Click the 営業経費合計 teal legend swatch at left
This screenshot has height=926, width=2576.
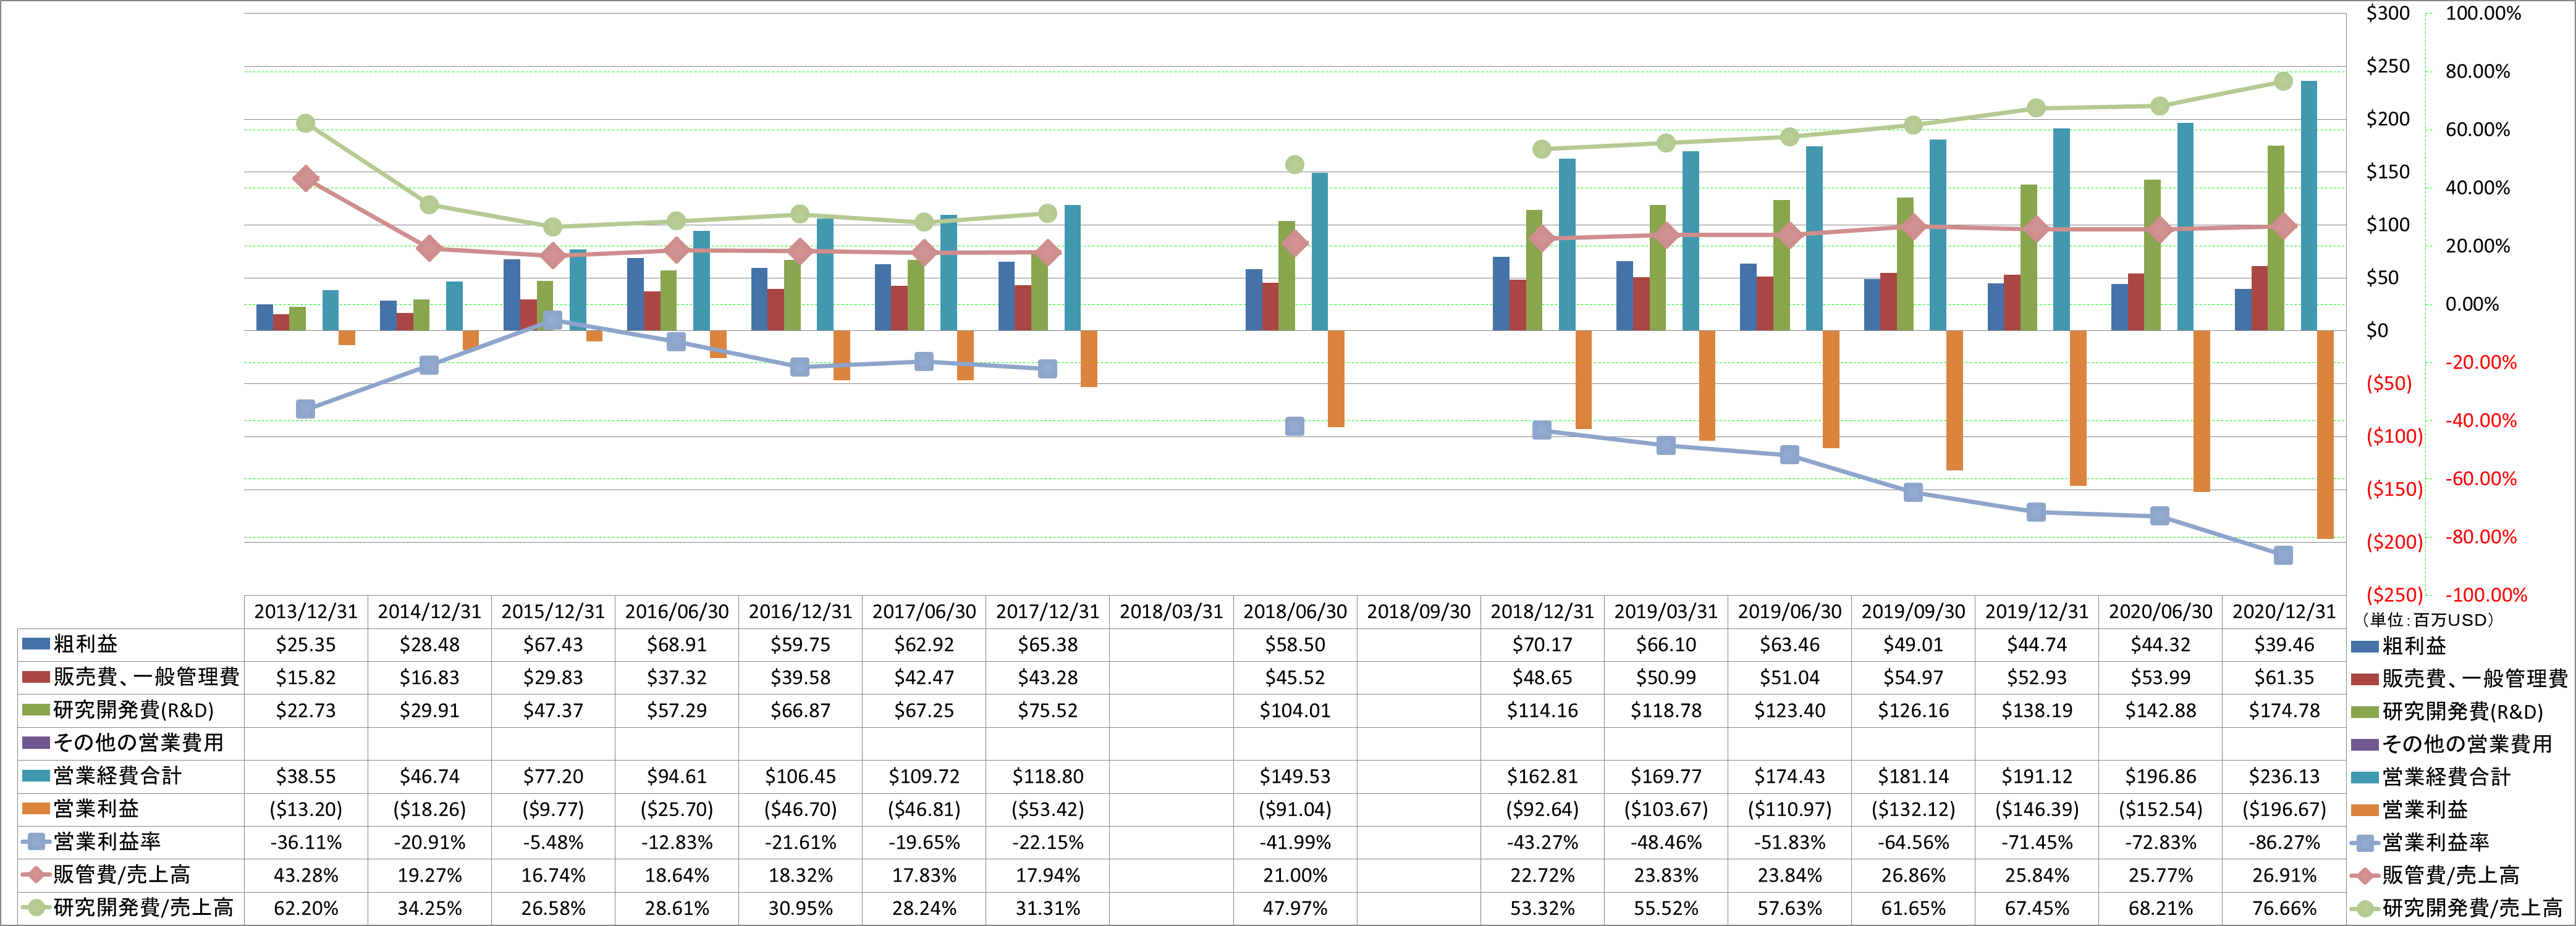pos(36,776)
